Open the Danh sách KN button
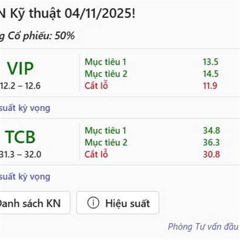 coord(34,203)
